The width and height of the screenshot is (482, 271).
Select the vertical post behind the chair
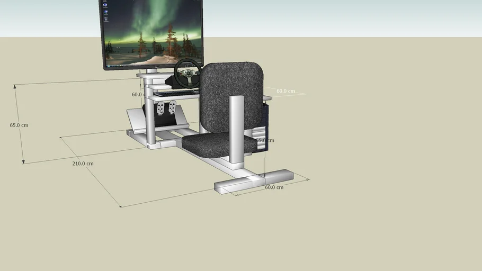click(237, 130)
